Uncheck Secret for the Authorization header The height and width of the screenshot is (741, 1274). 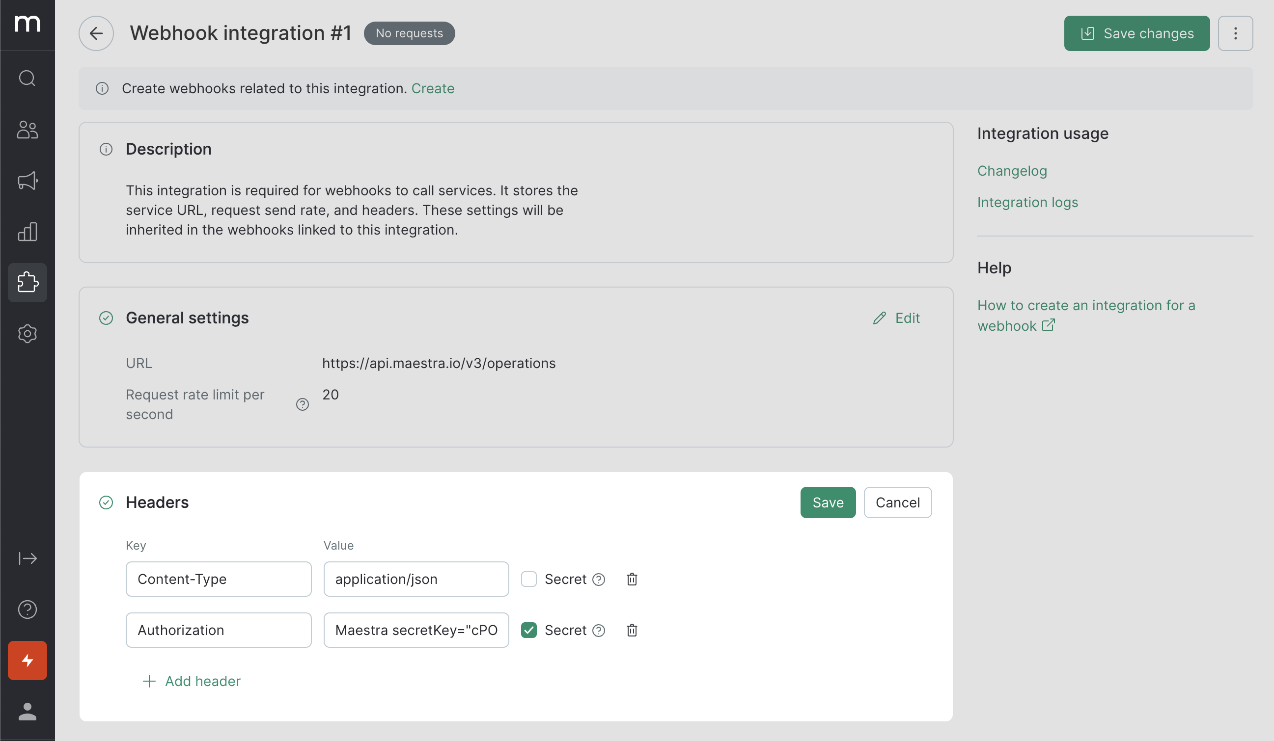coord(529,631)
